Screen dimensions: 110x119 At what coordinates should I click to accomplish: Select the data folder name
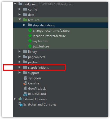pos(31,15)
